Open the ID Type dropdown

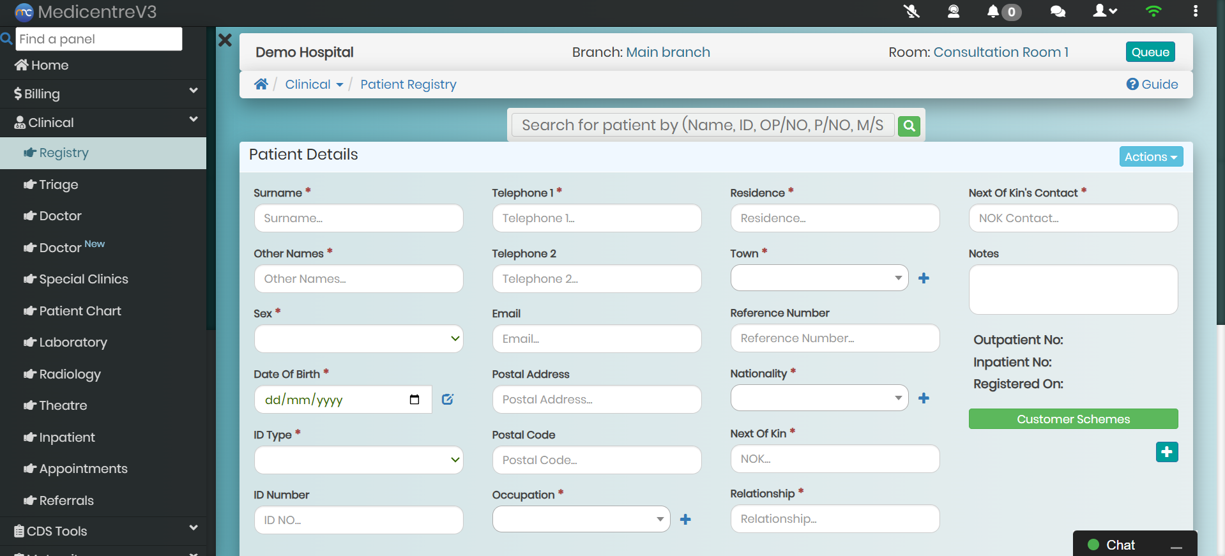358,460
